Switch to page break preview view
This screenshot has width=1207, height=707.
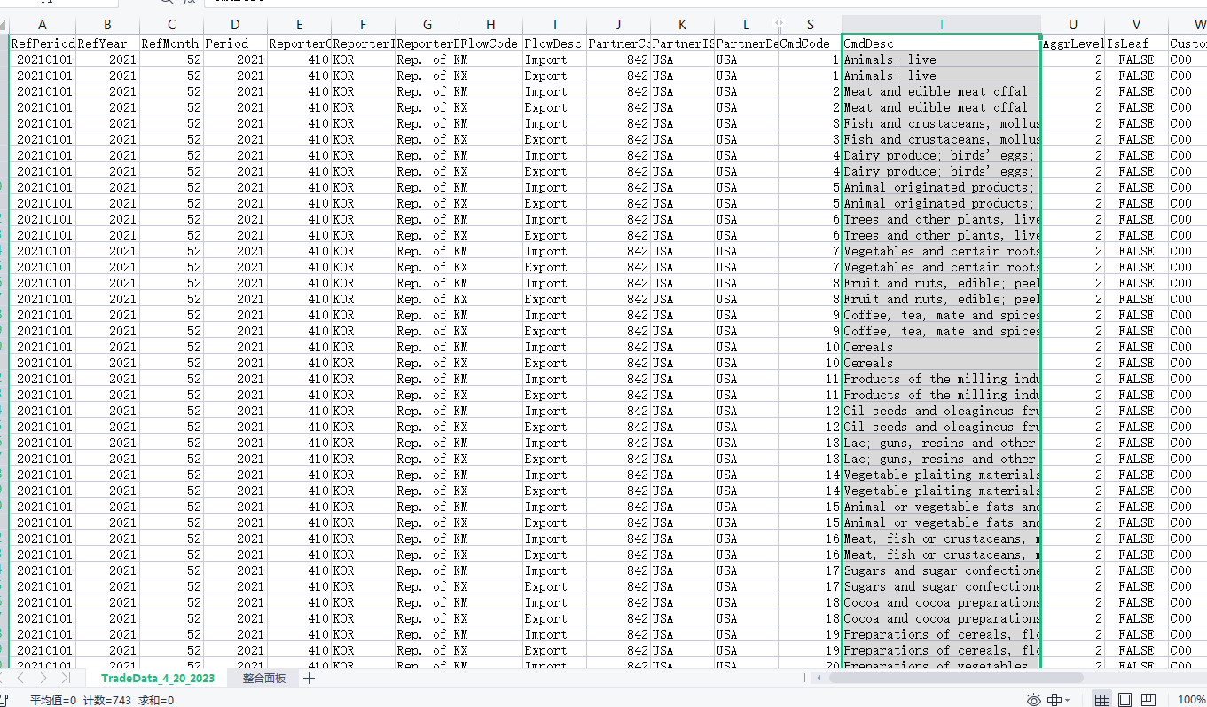tap(1148, 700)
